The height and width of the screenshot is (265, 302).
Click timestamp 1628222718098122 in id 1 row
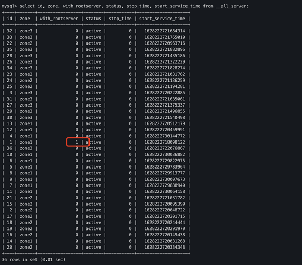coord(165,142)
